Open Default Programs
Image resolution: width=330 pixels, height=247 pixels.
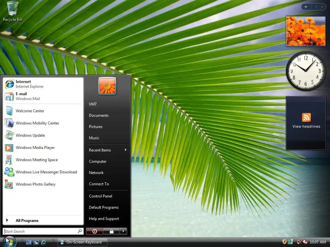[108, 207]
